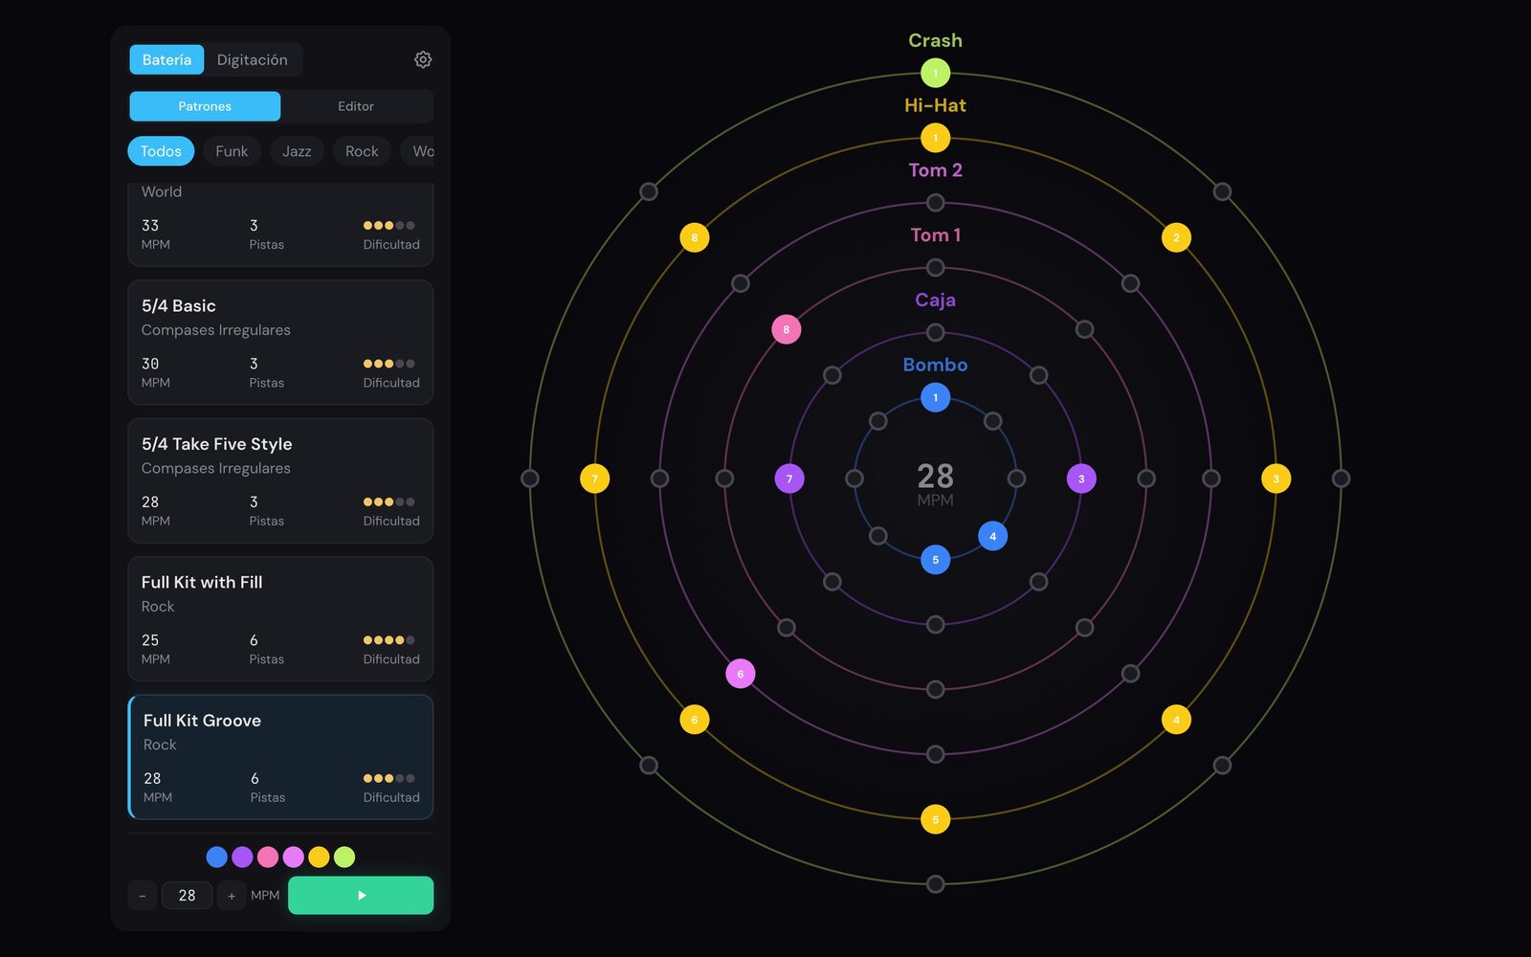Click the Tom 1 ring label

[x=935, y=234]
